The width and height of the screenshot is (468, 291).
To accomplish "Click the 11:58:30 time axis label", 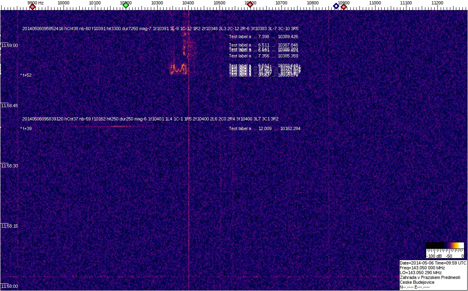I will (10, 166).
